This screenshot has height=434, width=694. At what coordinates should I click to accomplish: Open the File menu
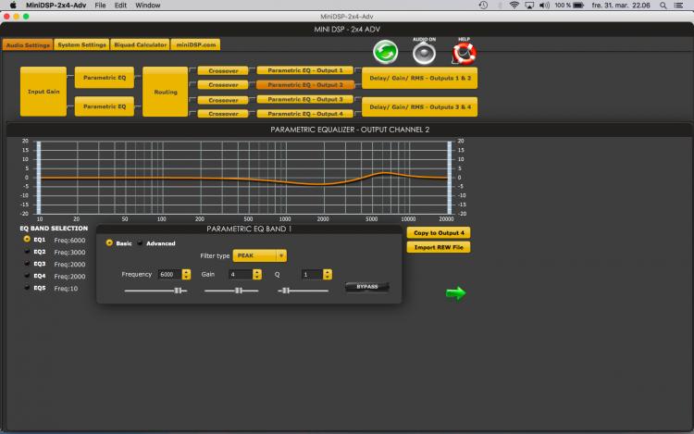[100, 6]
